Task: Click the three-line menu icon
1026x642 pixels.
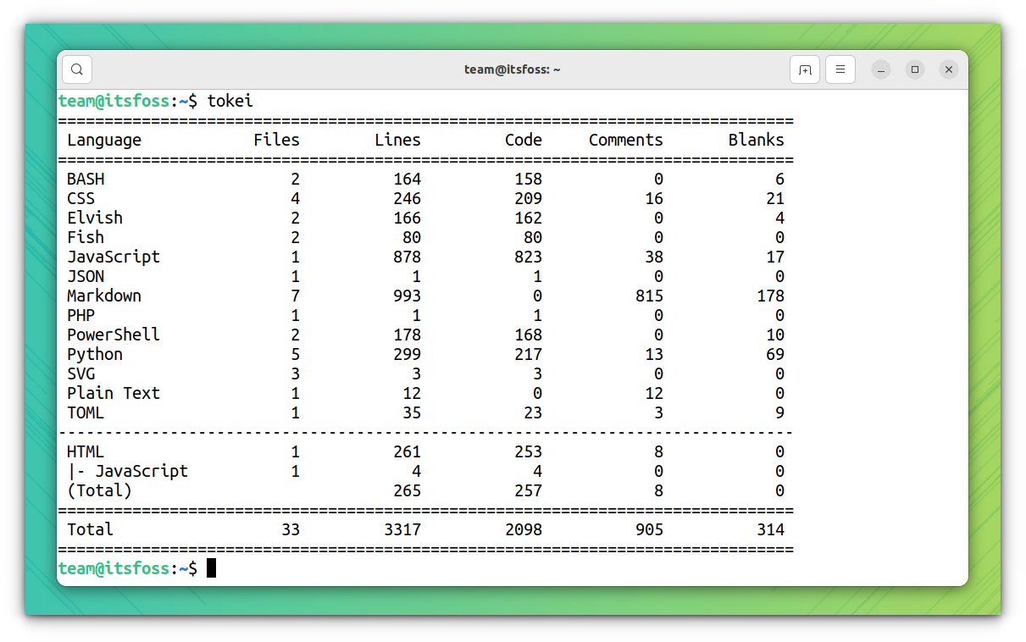Action: pos(840,69)
